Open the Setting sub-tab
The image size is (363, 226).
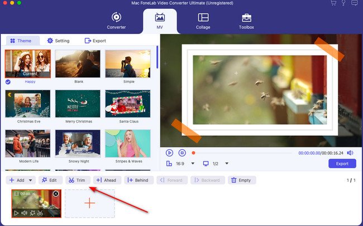[x=58, y=41]
